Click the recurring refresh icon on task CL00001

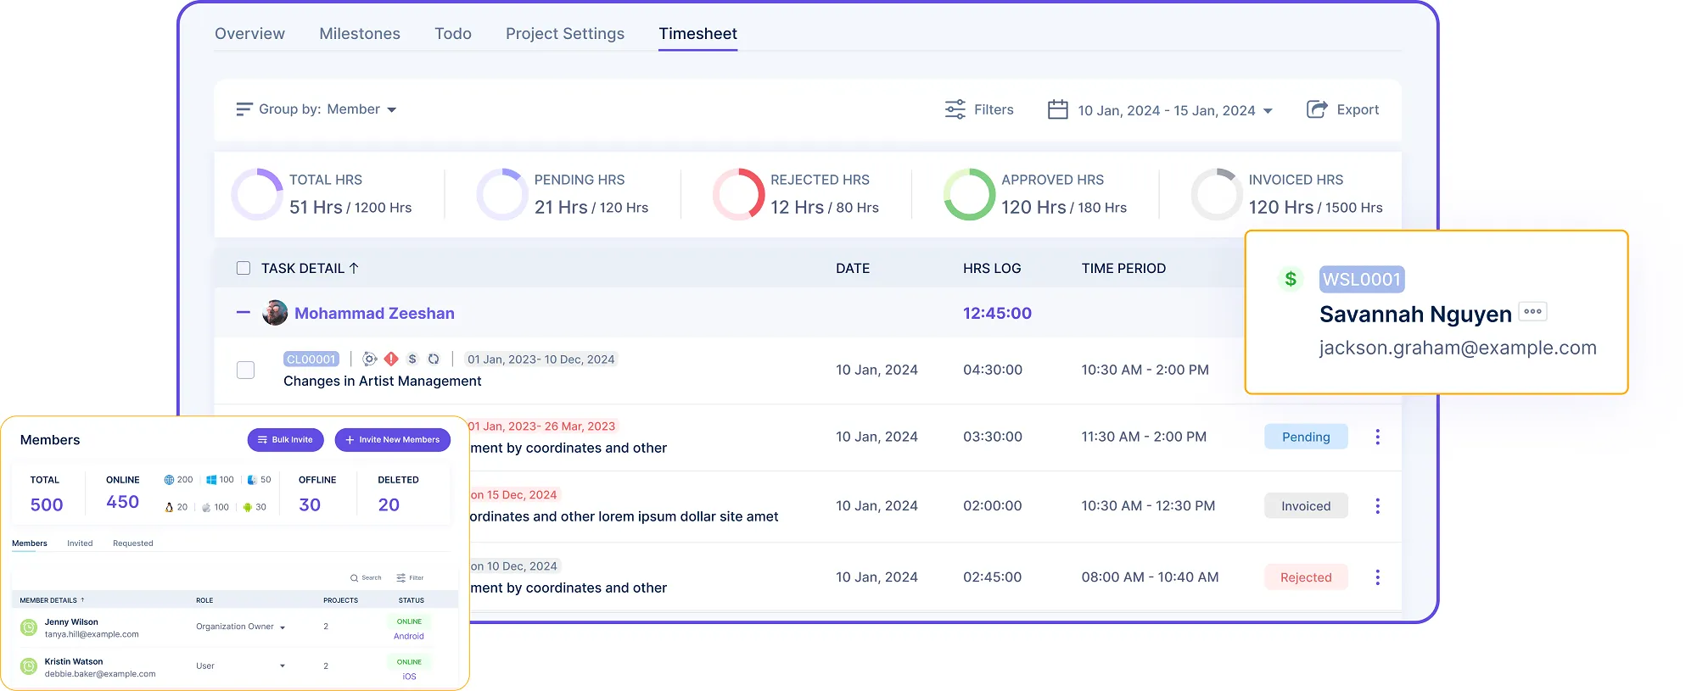coord(434,359)
